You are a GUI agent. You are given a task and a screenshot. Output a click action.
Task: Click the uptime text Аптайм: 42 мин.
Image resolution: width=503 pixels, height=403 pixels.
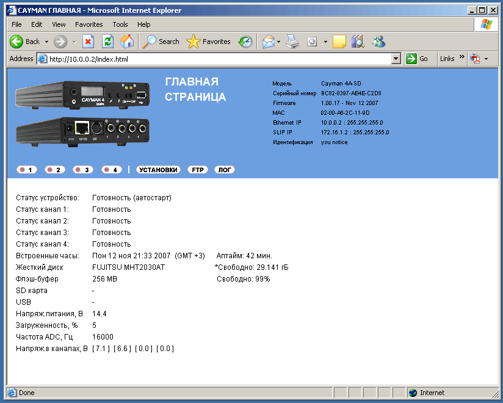coord(244,256)
